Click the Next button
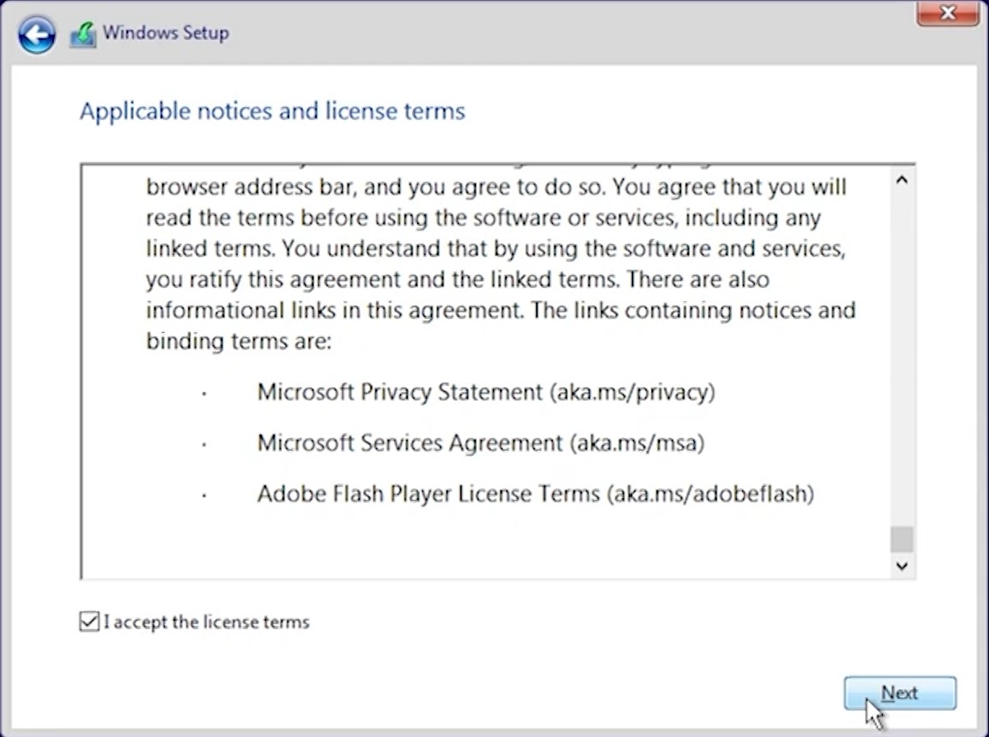 point(900,693)
